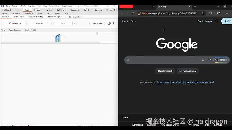Open Burp settings gear icon

(115, 10)
